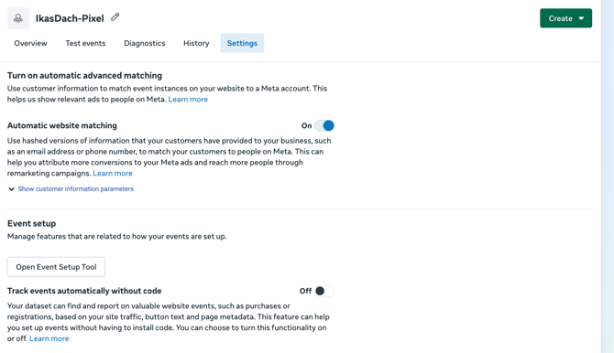Click the pencil icon to rename IkasDach-Pixel
614x353 pixels.
[115, 17]
